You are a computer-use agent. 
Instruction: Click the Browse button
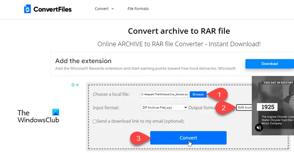tap(198, 94)
